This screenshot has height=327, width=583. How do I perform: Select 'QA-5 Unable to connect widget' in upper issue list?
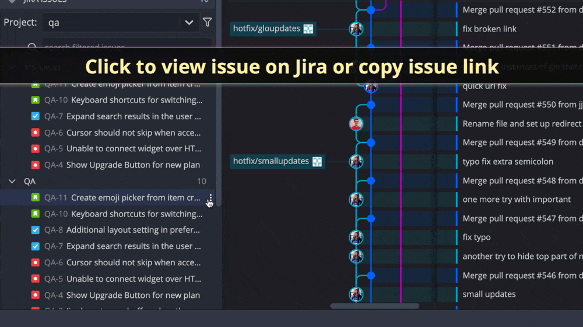tap(122, 148)
